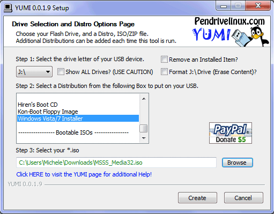Click the Cancel button
The image size is (274, 214).
click(243, 198)
